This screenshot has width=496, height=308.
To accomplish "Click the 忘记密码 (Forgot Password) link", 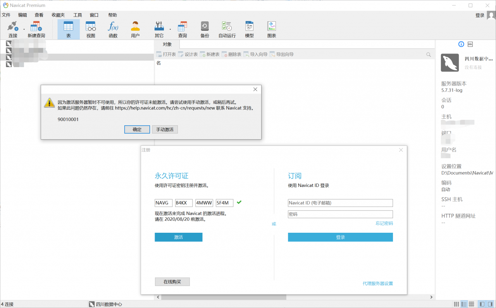I will (x=384, y=223).
